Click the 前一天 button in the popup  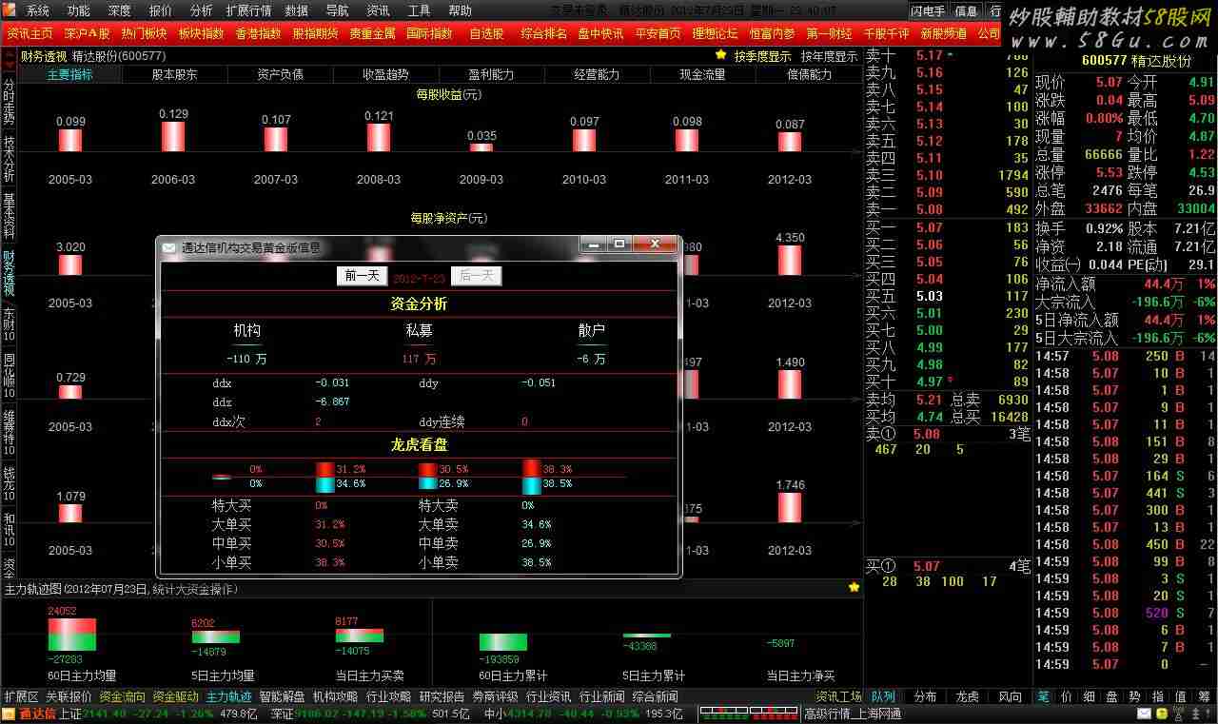362,276
